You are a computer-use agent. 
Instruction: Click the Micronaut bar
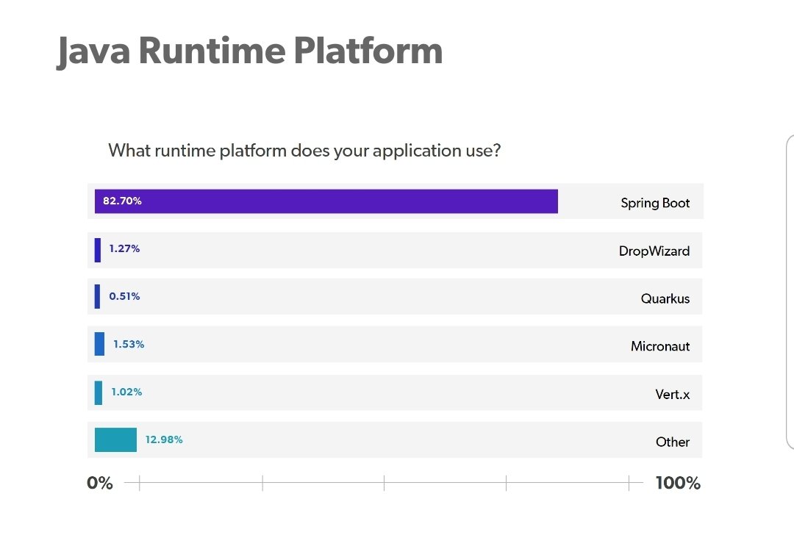[x=99, y=344]
